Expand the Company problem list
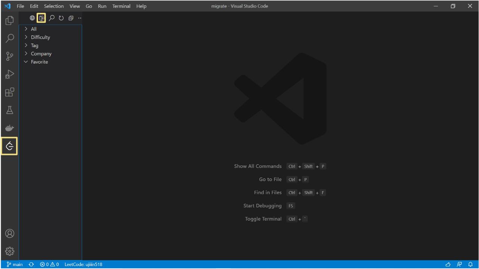 pos(41,53)
